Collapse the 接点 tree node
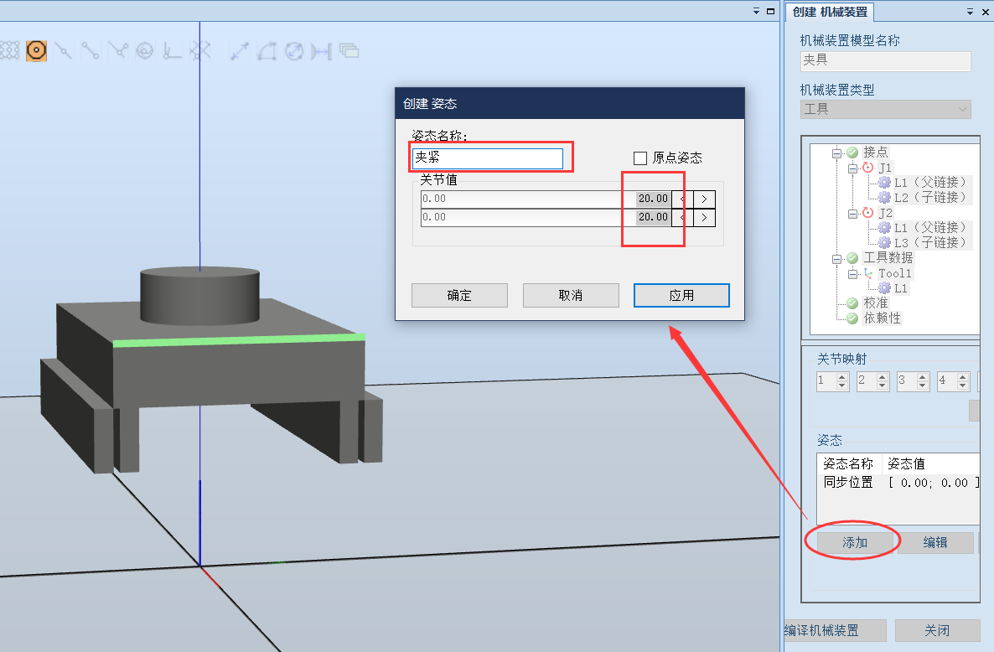 836,153
